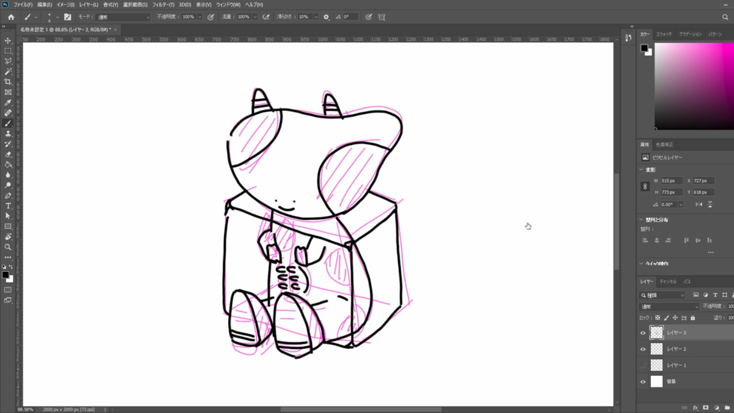The width and height of the screenshot is (734, 413).
Task: Select the Move tool
Action: (8, 40)
